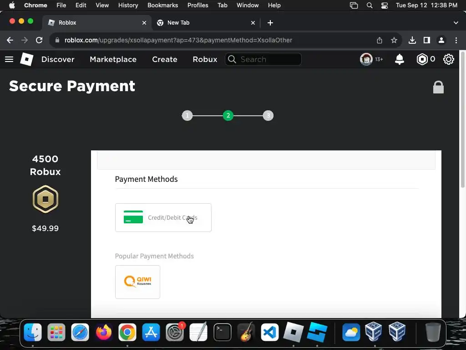Select the Roblox browser tab
The height and width of the screenshot is (350, 466).
click(x=96, y=23)
